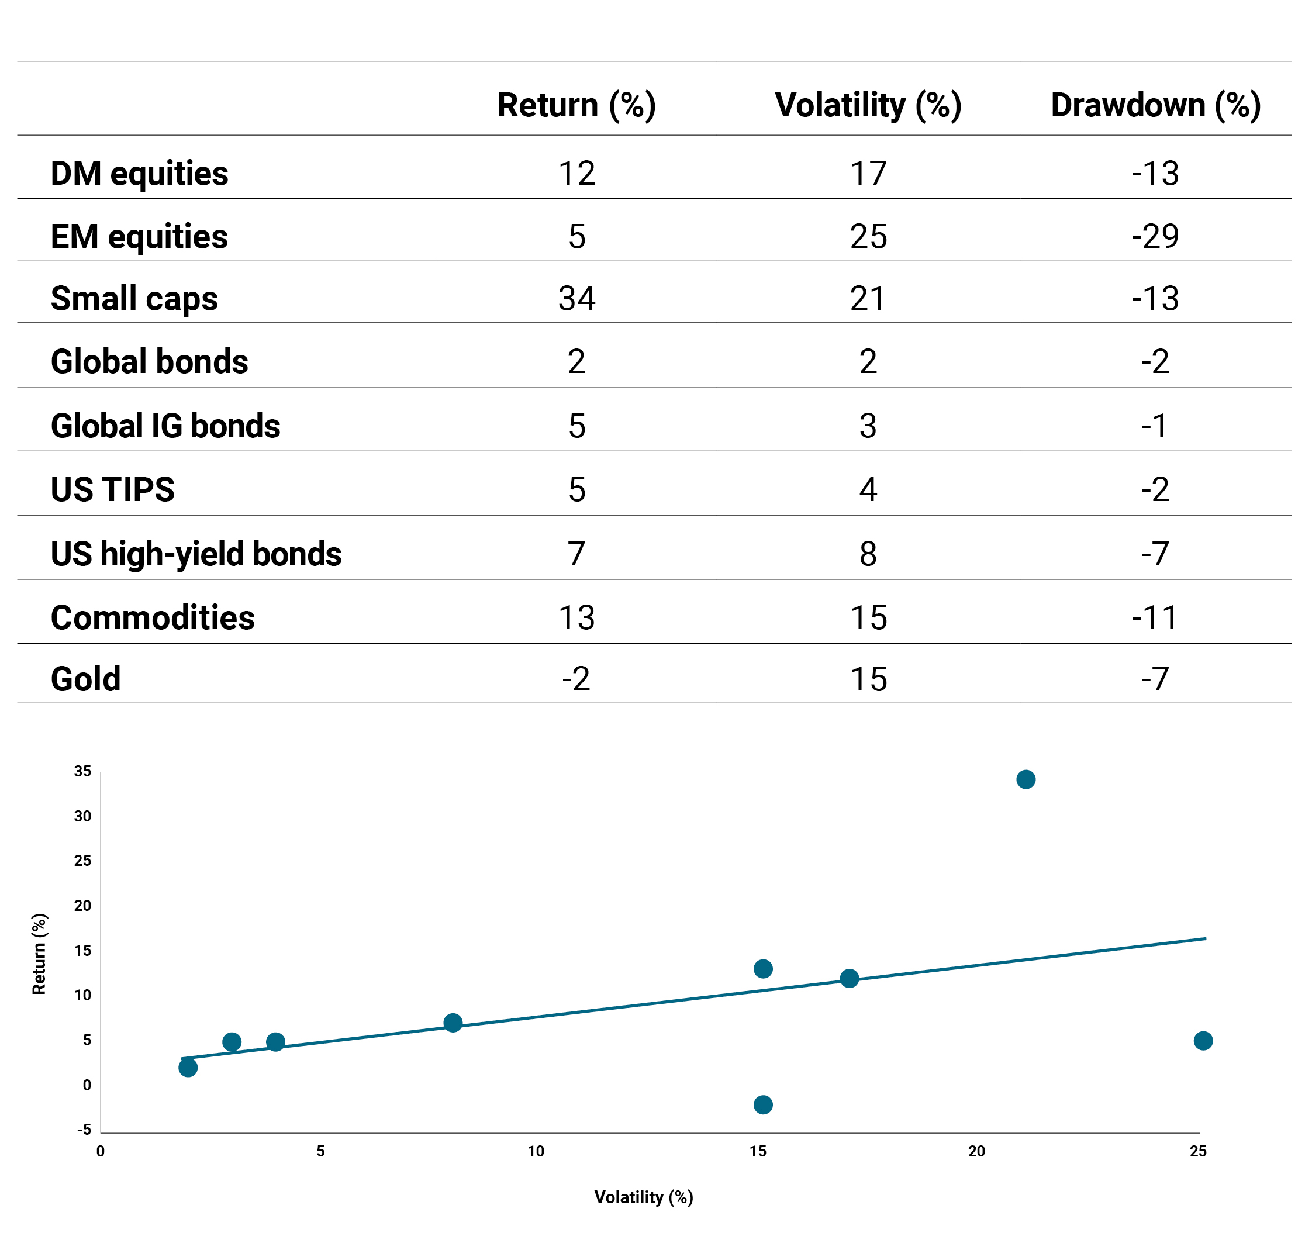Click EM equities drawdown value -29
1312x1243 pixels.
1155,237
